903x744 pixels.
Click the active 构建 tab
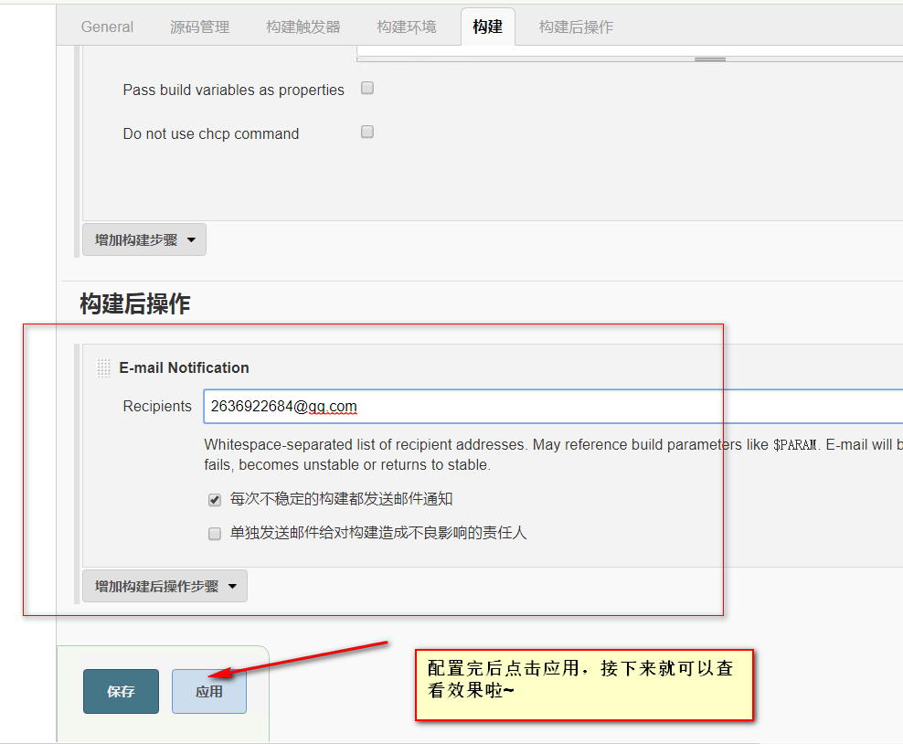coord(488,27)
